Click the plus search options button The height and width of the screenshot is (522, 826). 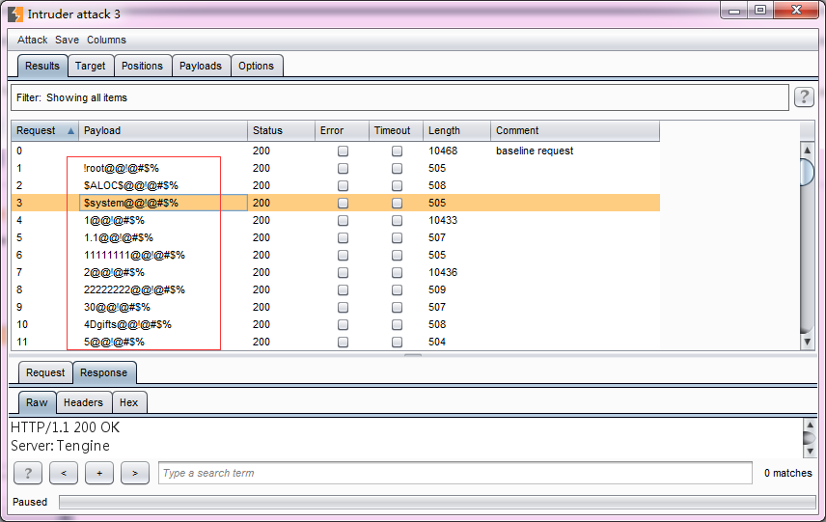tap(99, 473)
